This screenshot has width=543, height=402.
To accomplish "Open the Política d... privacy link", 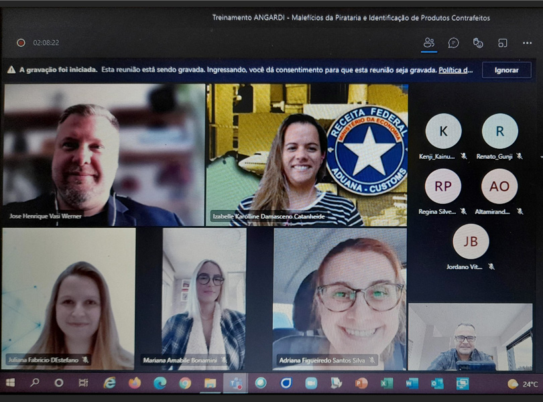I will tap(455, 70).
